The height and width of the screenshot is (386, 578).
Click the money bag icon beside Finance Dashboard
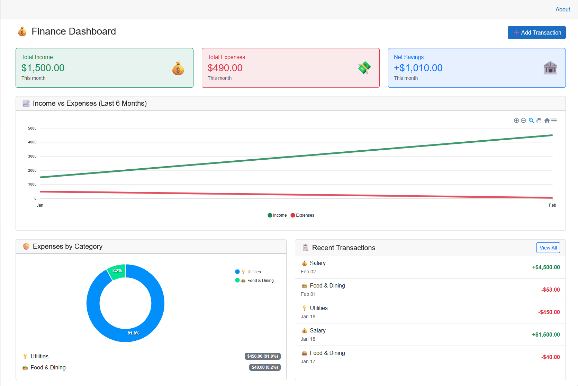pyautogui.click(x=22, y=31)
